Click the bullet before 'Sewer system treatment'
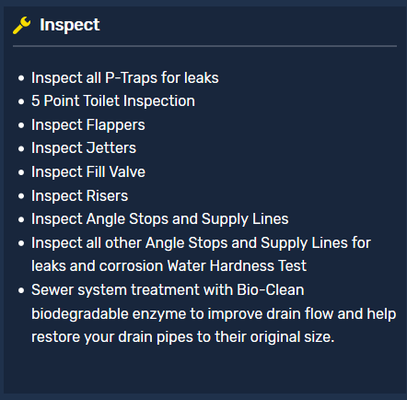The image size is (407, 400). click(x=21, y=290)
